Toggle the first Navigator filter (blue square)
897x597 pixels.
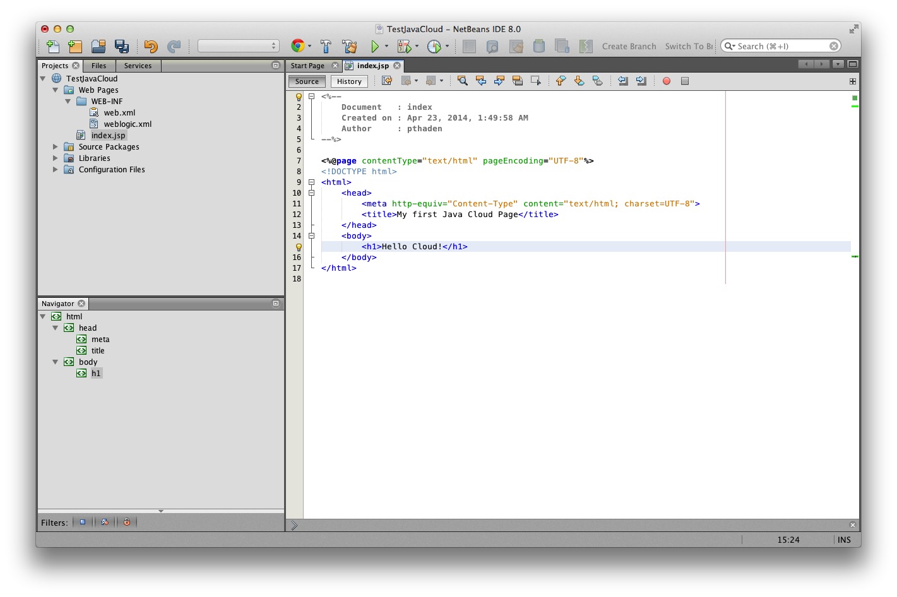[82, 522]
